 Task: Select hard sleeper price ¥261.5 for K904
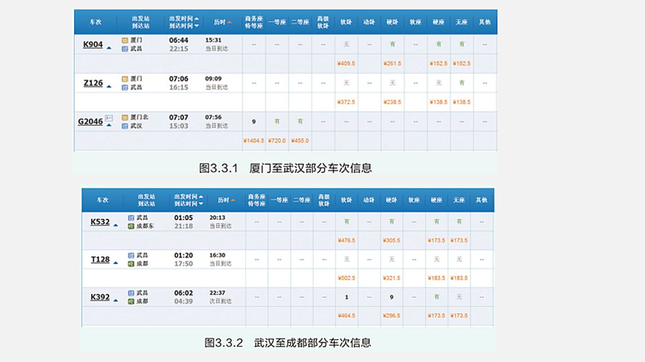392,63
